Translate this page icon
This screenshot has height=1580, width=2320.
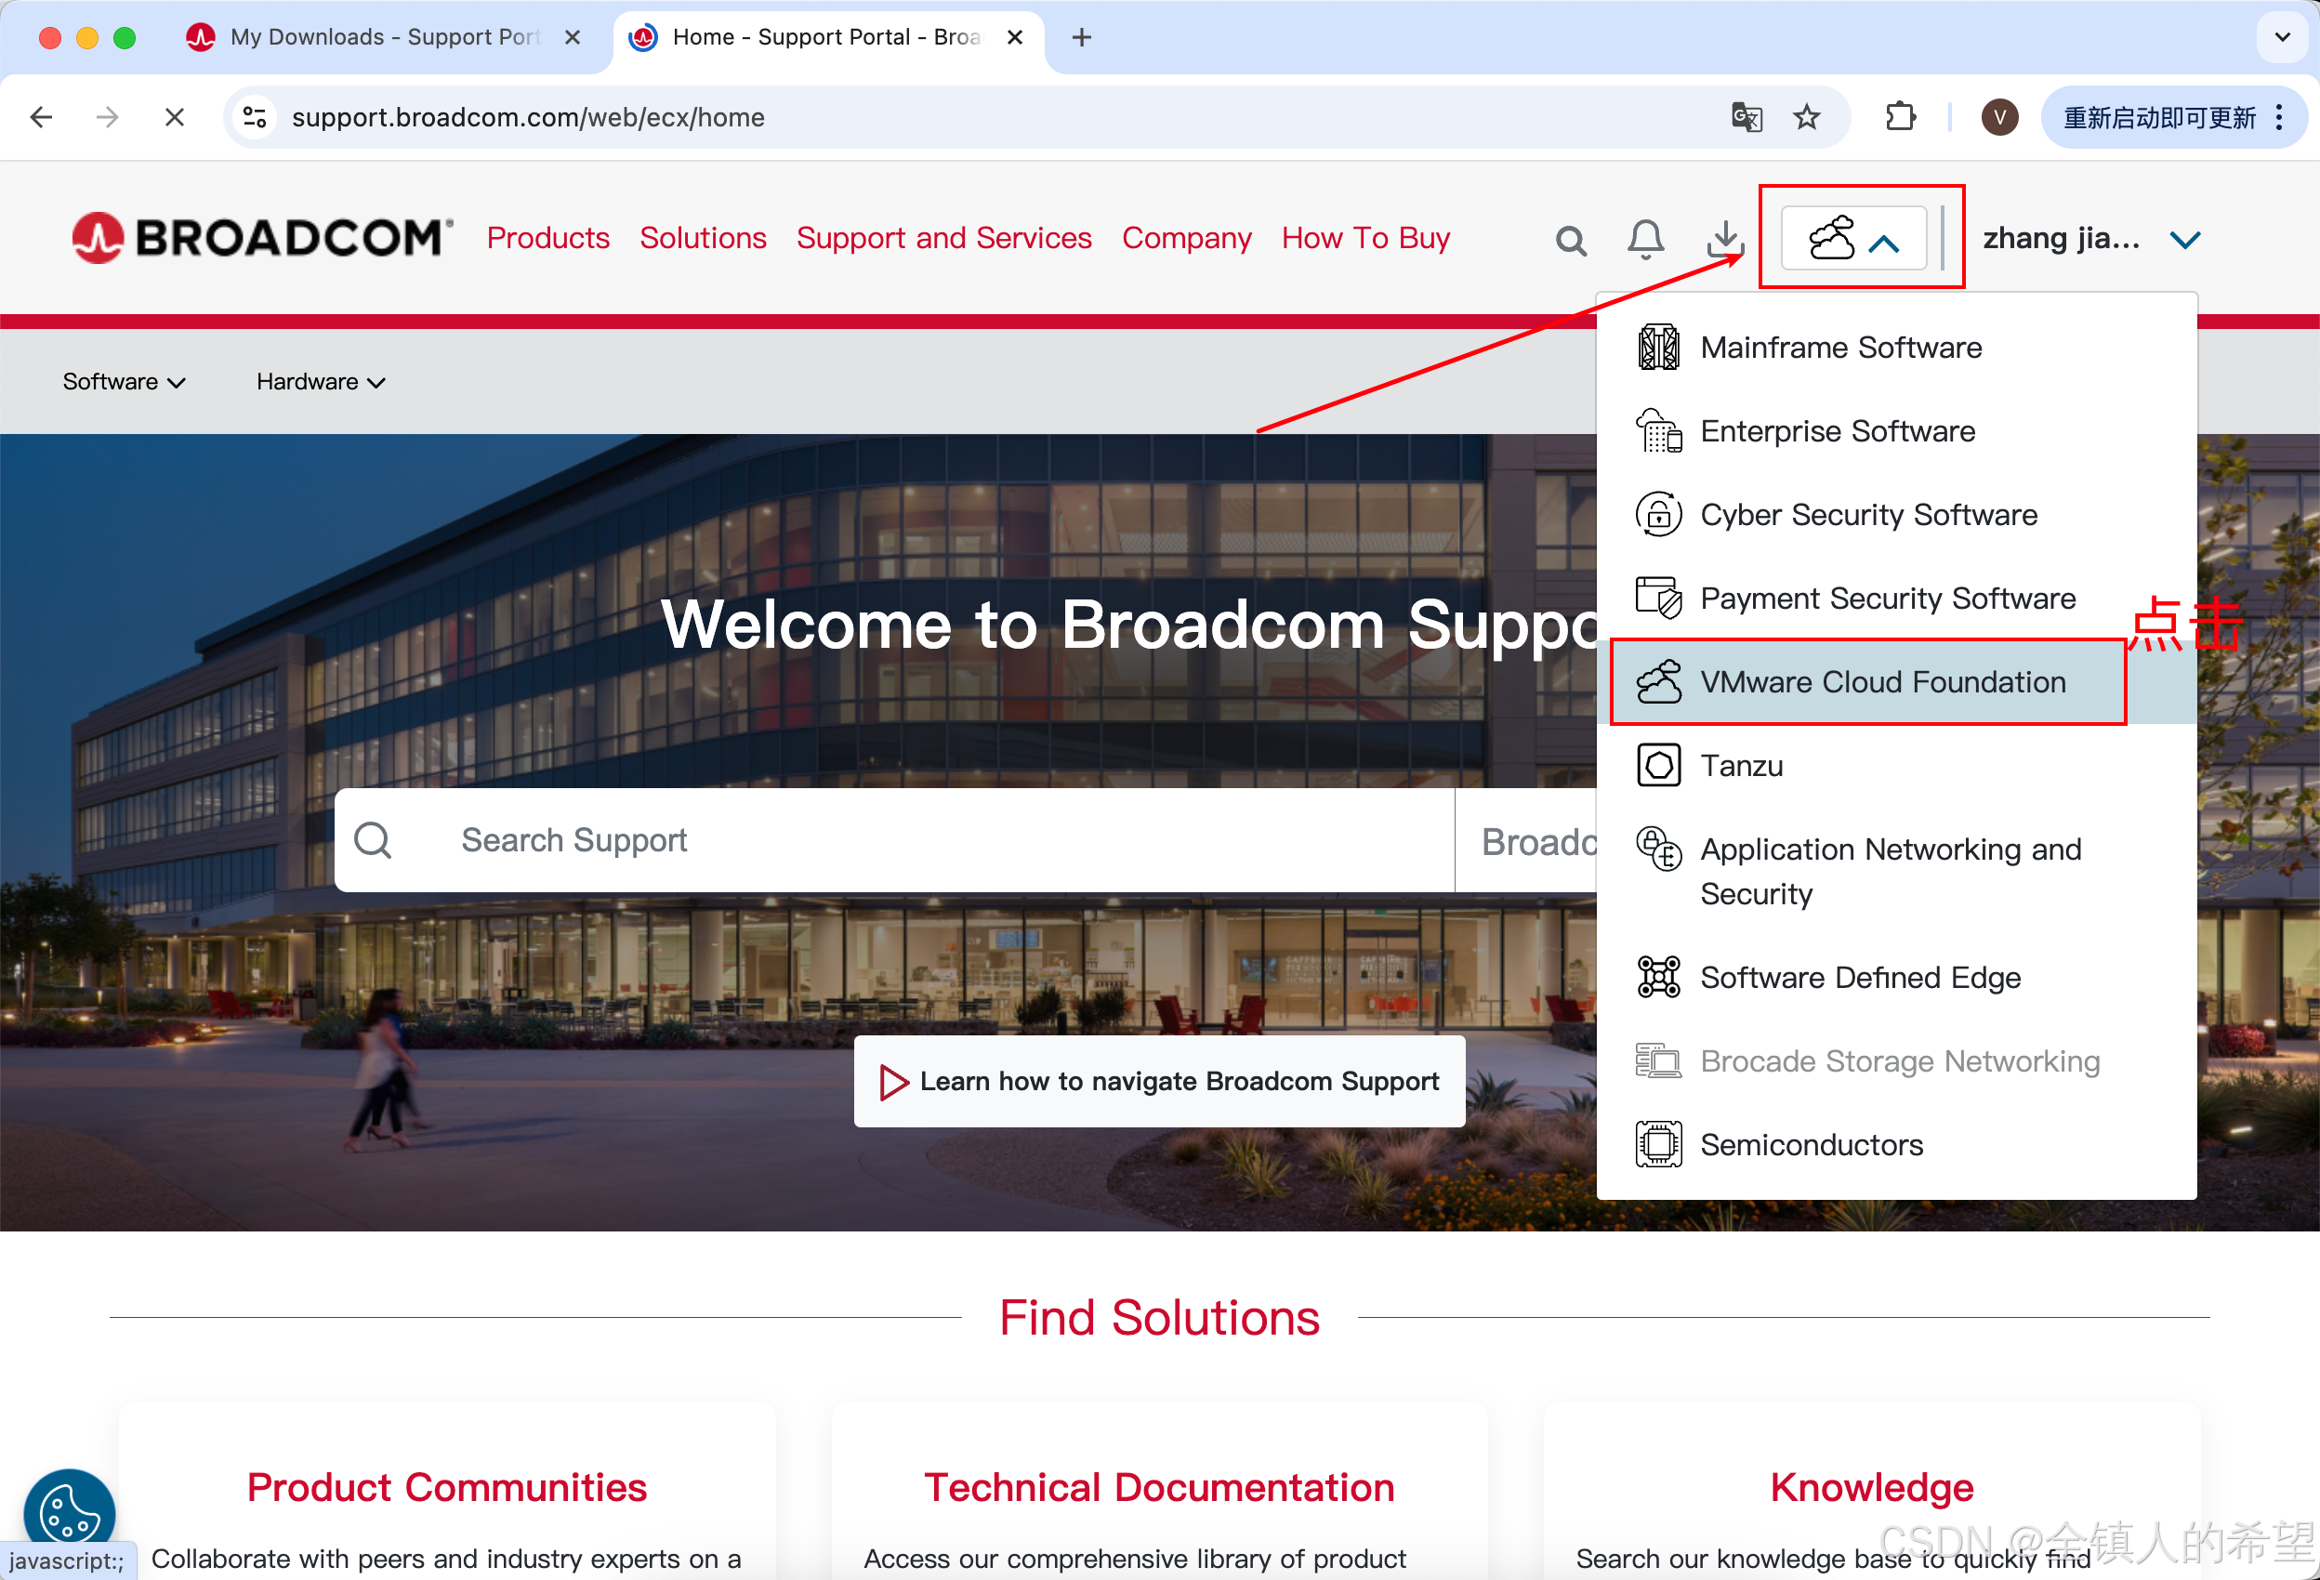(1747, 118)
